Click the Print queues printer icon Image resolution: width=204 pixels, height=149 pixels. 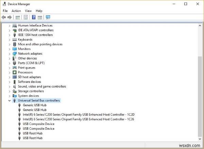point(15,68)
